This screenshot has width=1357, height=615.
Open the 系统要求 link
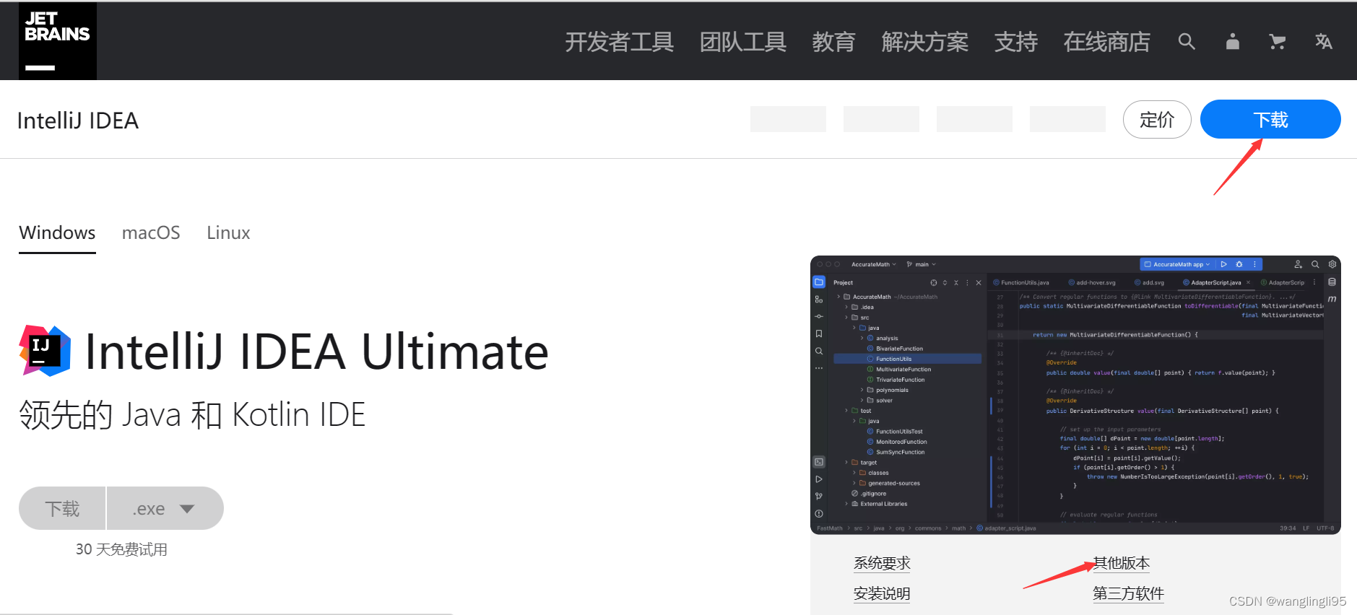(882, 563)
